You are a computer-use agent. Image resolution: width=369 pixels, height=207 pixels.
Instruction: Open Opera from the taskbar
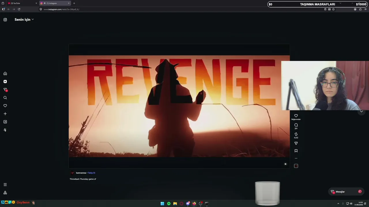point(181,204)
